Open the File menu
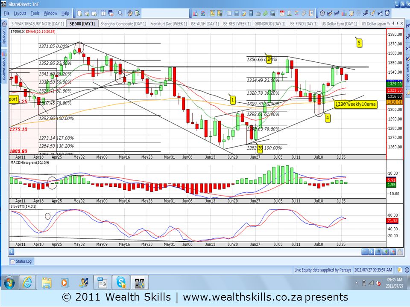 [x=6, y=13]
